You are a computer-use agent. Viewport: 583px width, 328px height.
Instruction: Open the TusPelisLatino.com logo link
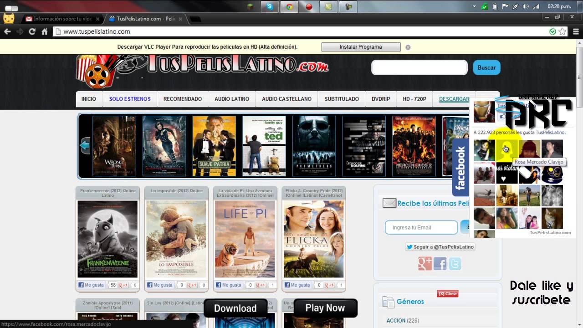(x=203, y=71)
